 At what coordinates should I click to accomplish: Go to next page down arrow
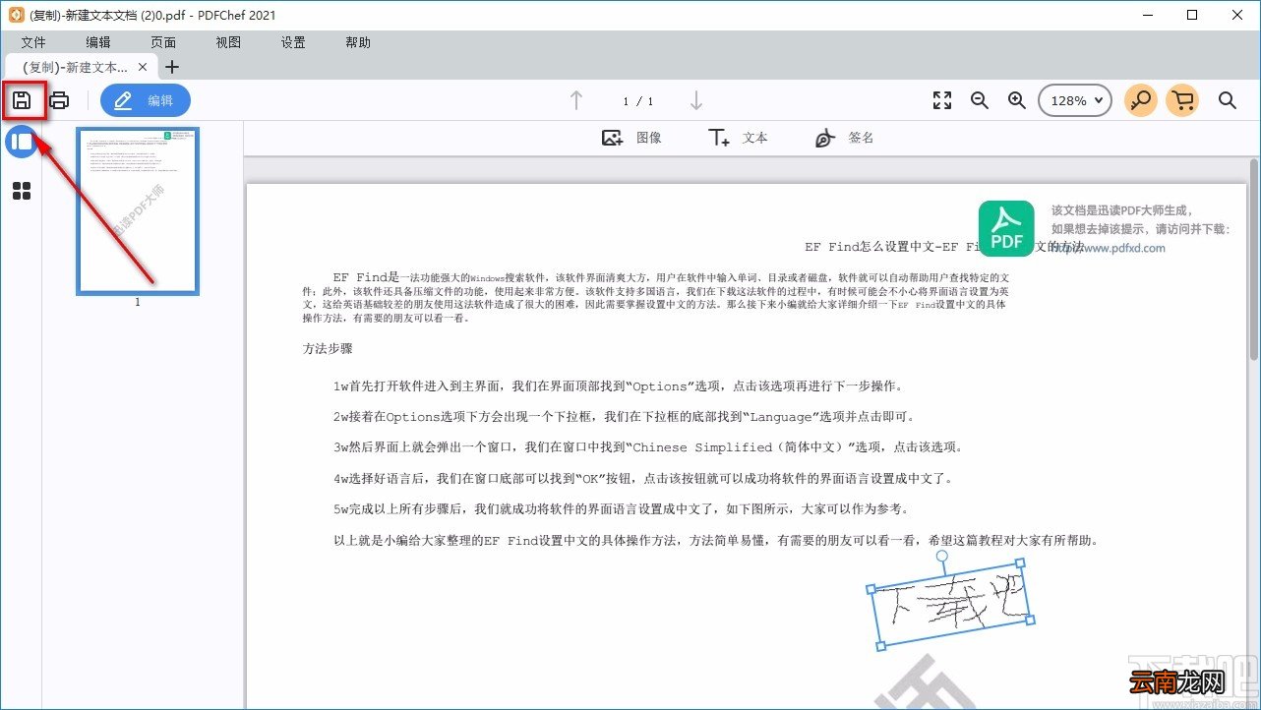(x=696, y=100)
